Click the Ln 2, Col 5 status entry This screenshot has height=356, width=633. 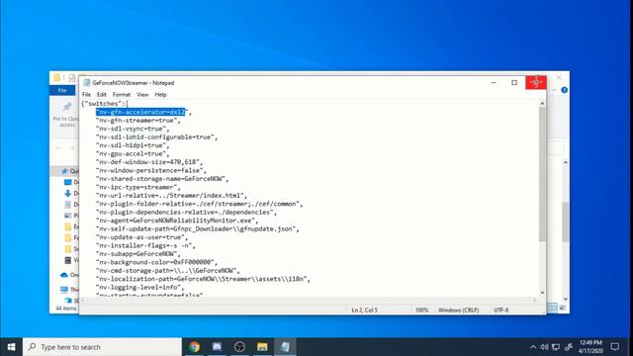(365, 310)
